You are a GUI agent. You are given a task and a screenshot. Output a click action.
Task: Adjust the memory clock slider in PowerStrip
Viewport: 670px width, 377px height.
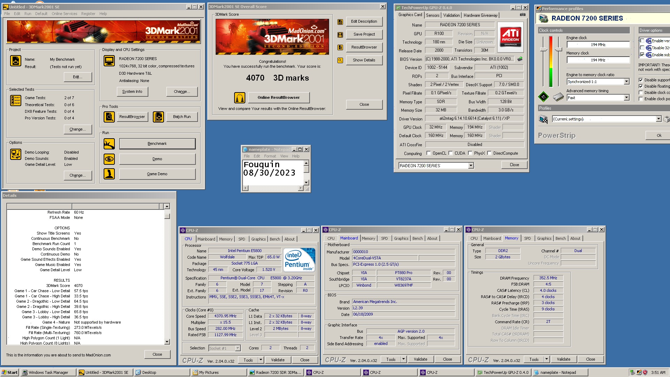[558, 50]
